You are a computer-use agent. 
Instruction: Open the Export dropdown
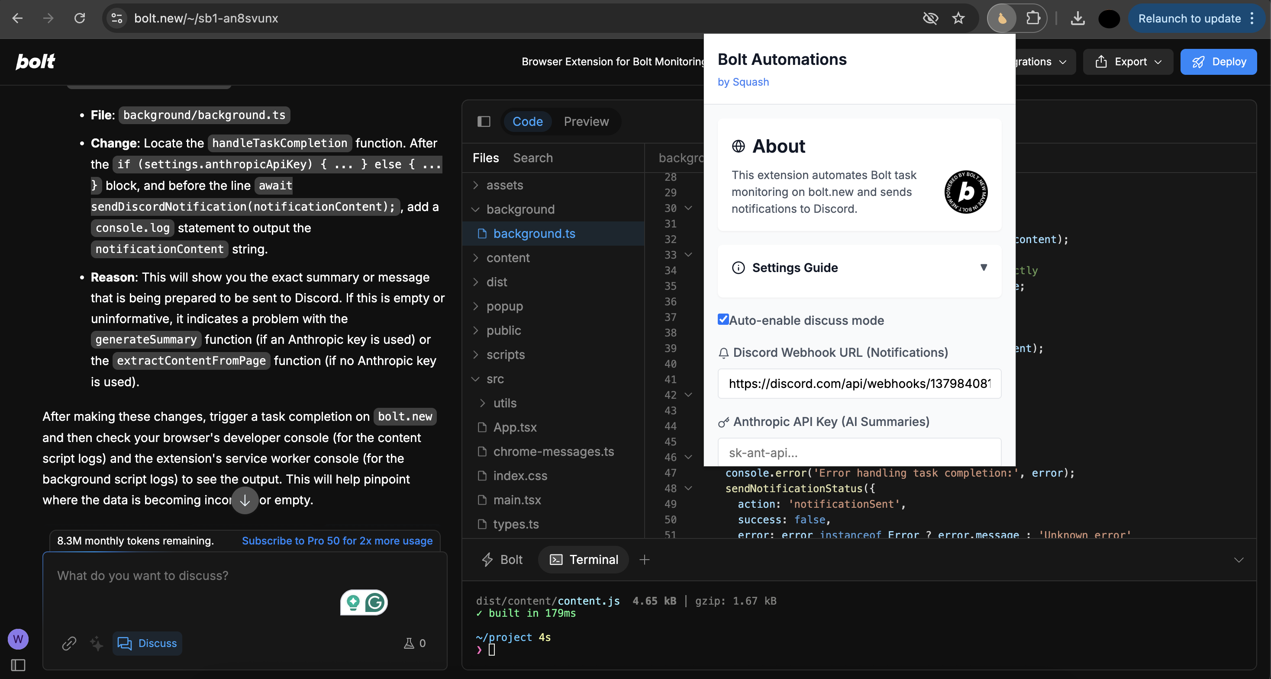[1128, 62]
